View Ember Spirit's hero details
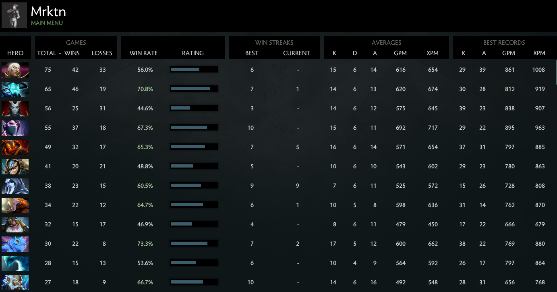This screenshot has width=557, height=292. [x=15, y=147]
